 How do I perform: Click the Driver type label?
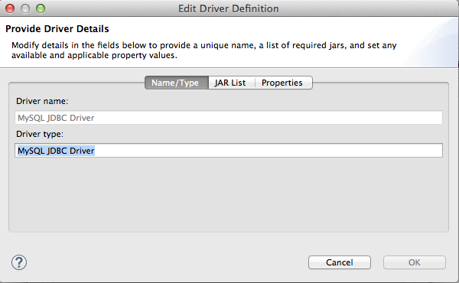(40, 134)
